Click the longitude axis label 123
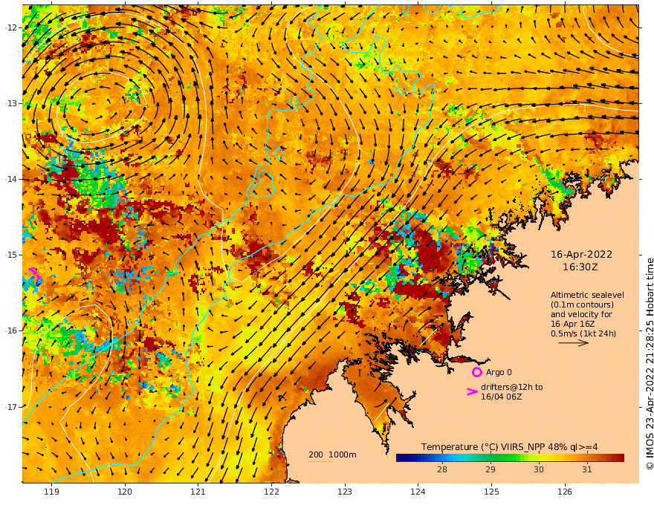 345,492
